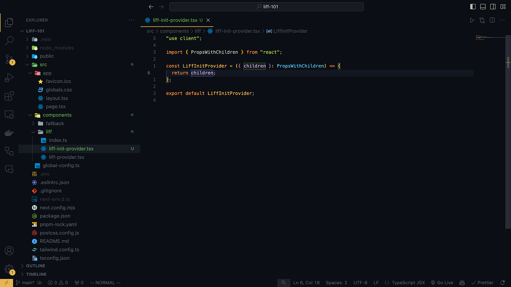This screenshot has width=511, height=287.
Task: Click the editor minimap preview
Action: [x=491, y=38]
